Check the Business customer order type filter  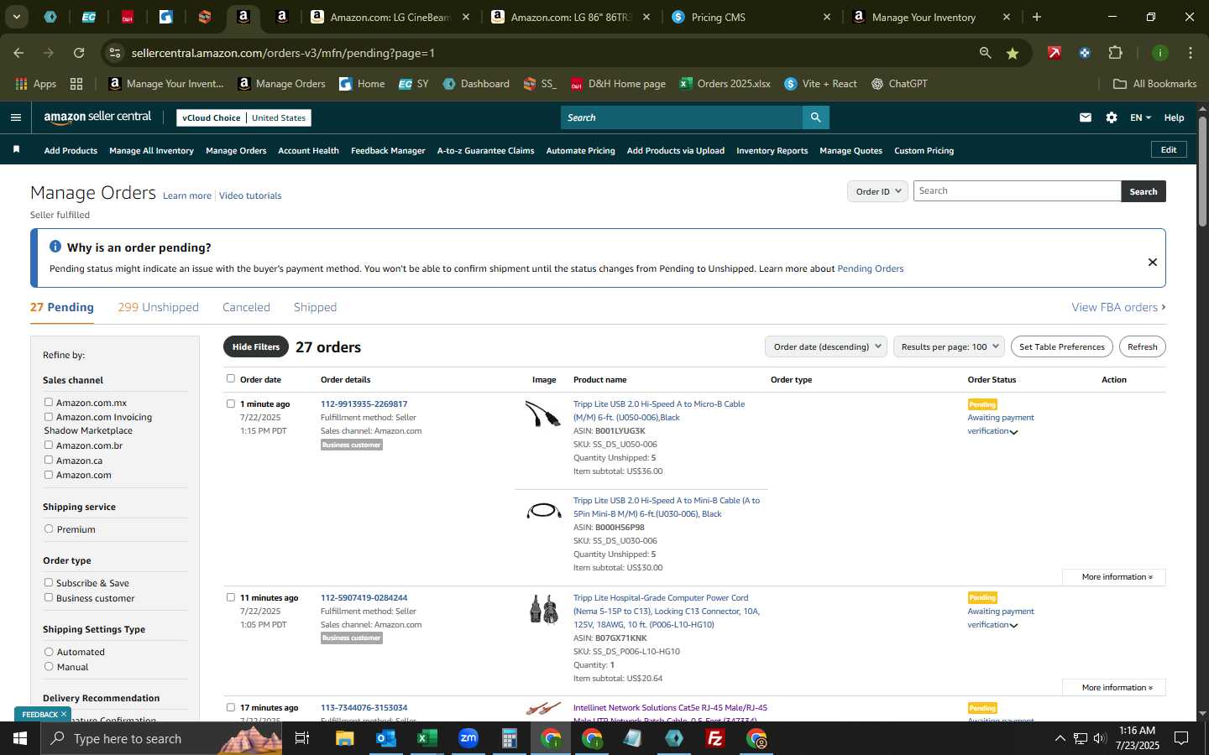pos(49,597)
